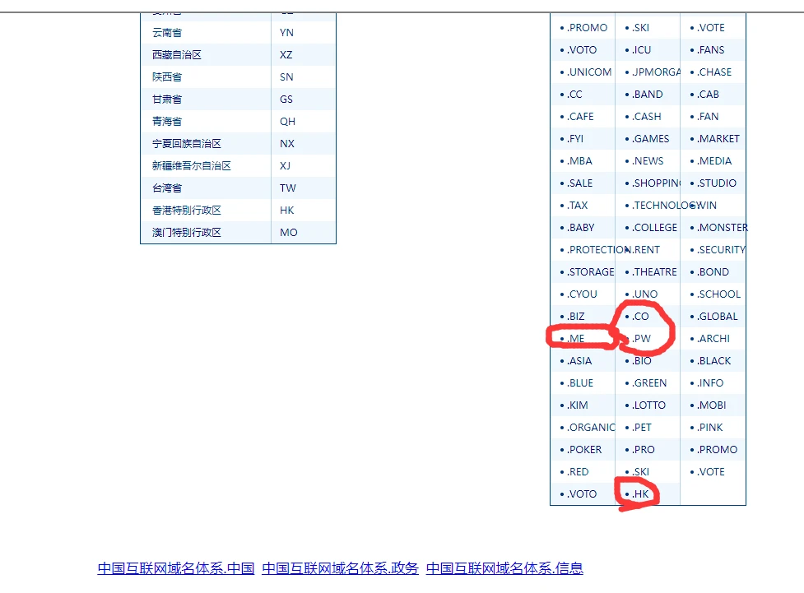Select the .ARCHI domain entry
804x593 pixels.
coord(713,339)
